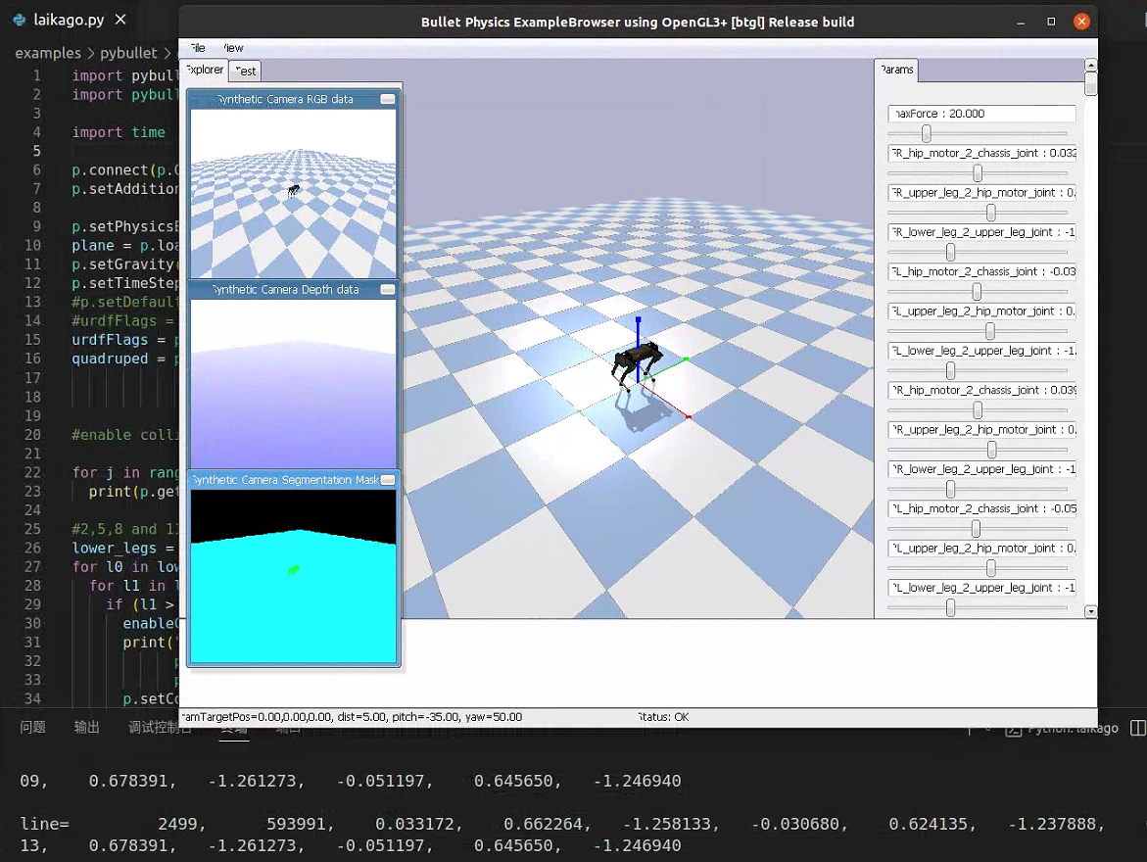Switch to the Explorer tab
Viewport: 1147px width, 862px height.
(x=204, y=70)
